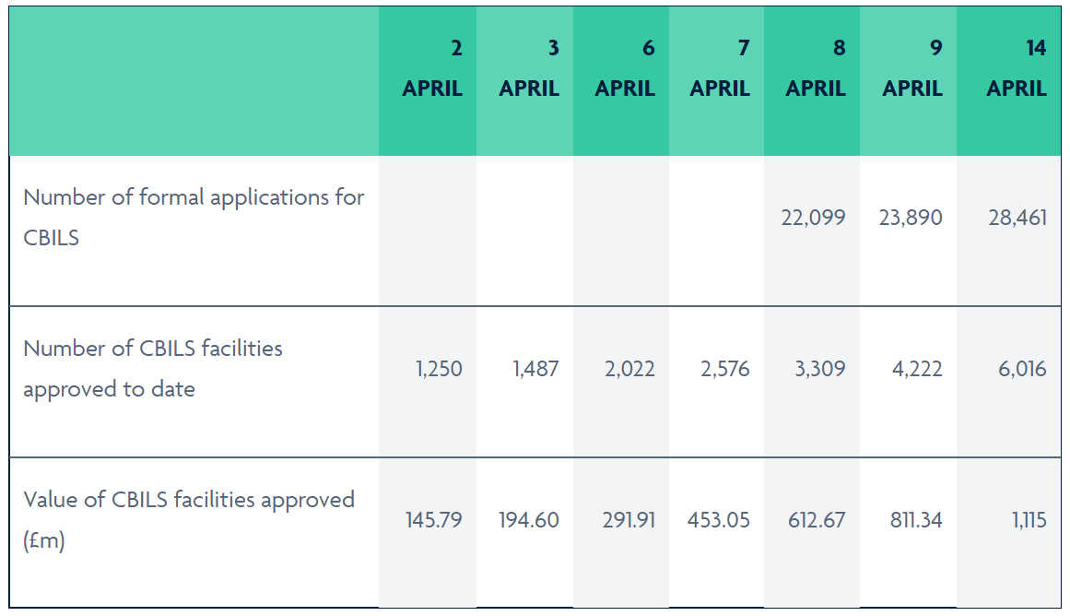Click the CBILS facilities approved to date label
The image size is (1070, 616).
tap(153, 369)
